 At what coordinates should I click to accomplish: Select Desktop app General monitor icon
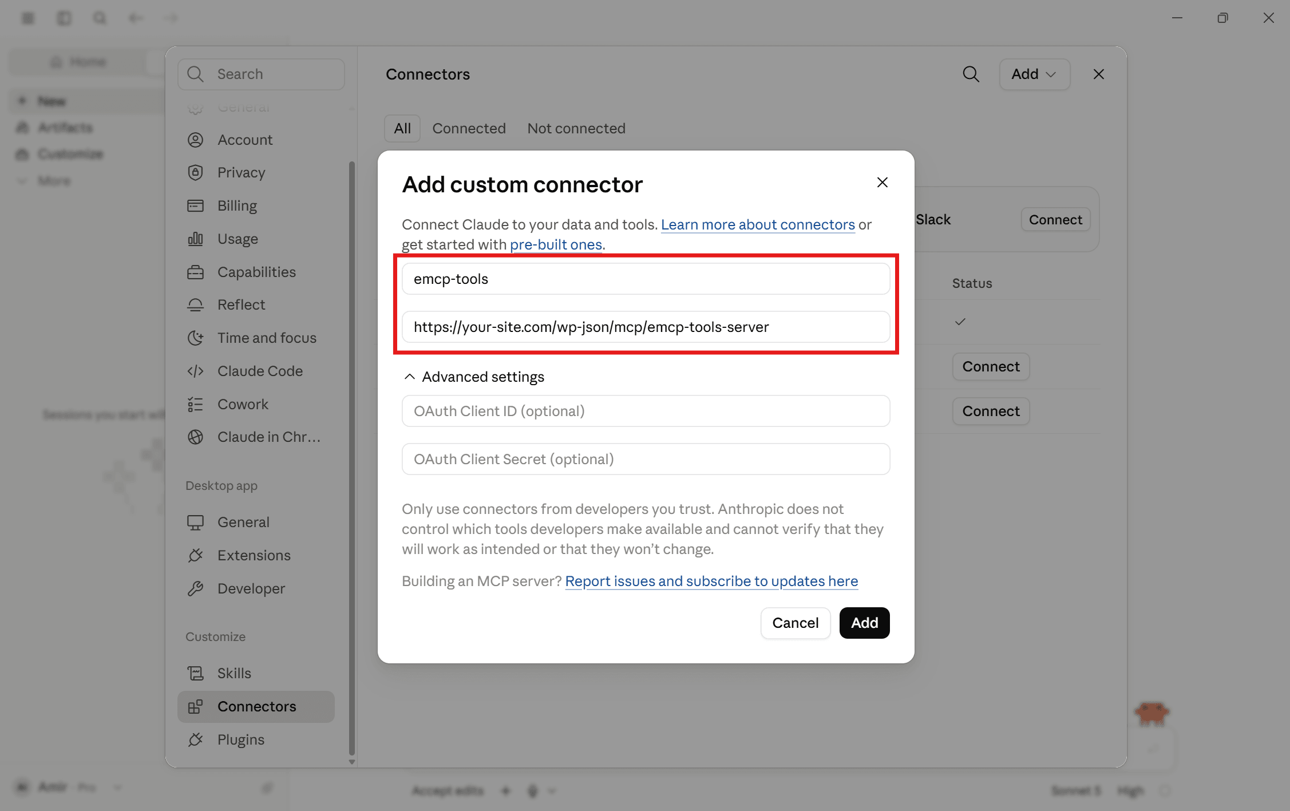[195, 522]
